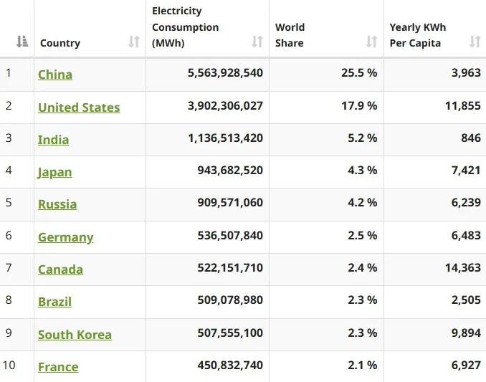Click rank number 1 in China row

tap(9, 73)
